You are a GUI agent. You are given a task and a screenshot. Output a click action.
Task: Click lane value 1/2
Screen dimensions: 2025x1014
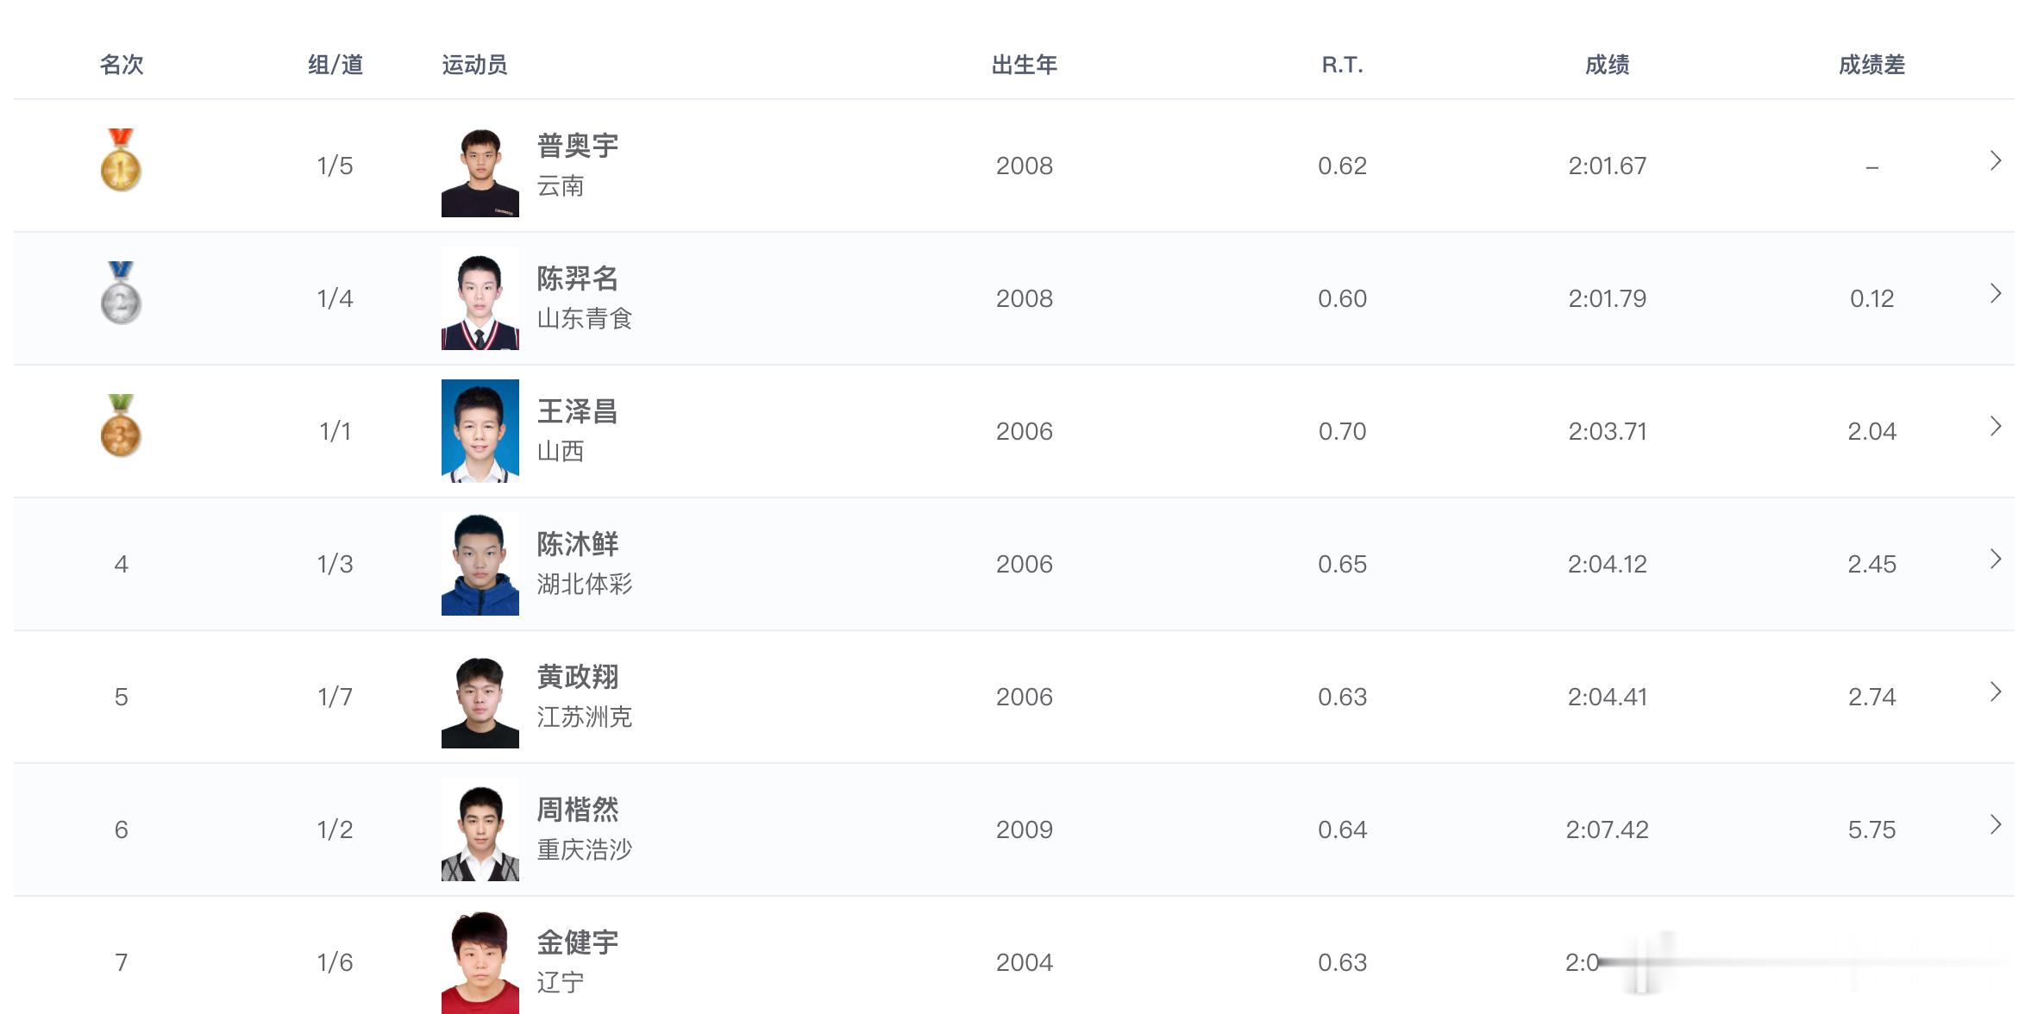(x=335, y=829)
